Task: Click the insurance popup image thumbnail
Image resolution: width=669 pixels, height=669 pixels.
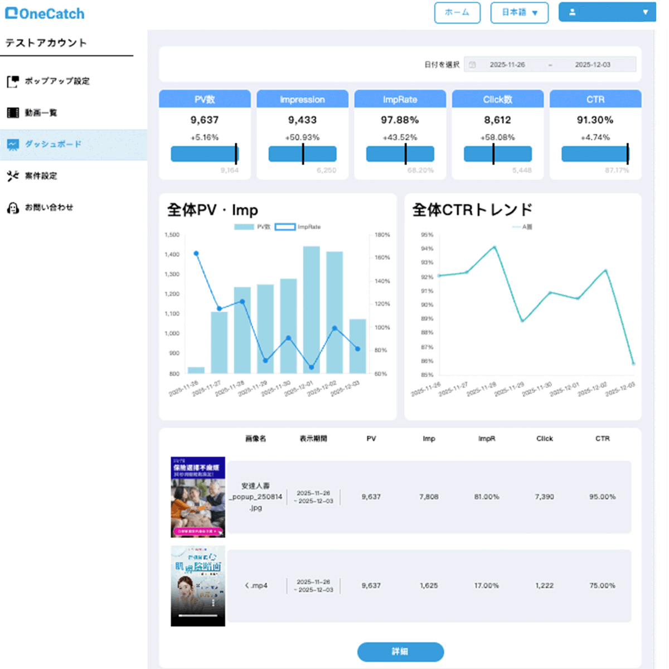Action: click(198, 497)
